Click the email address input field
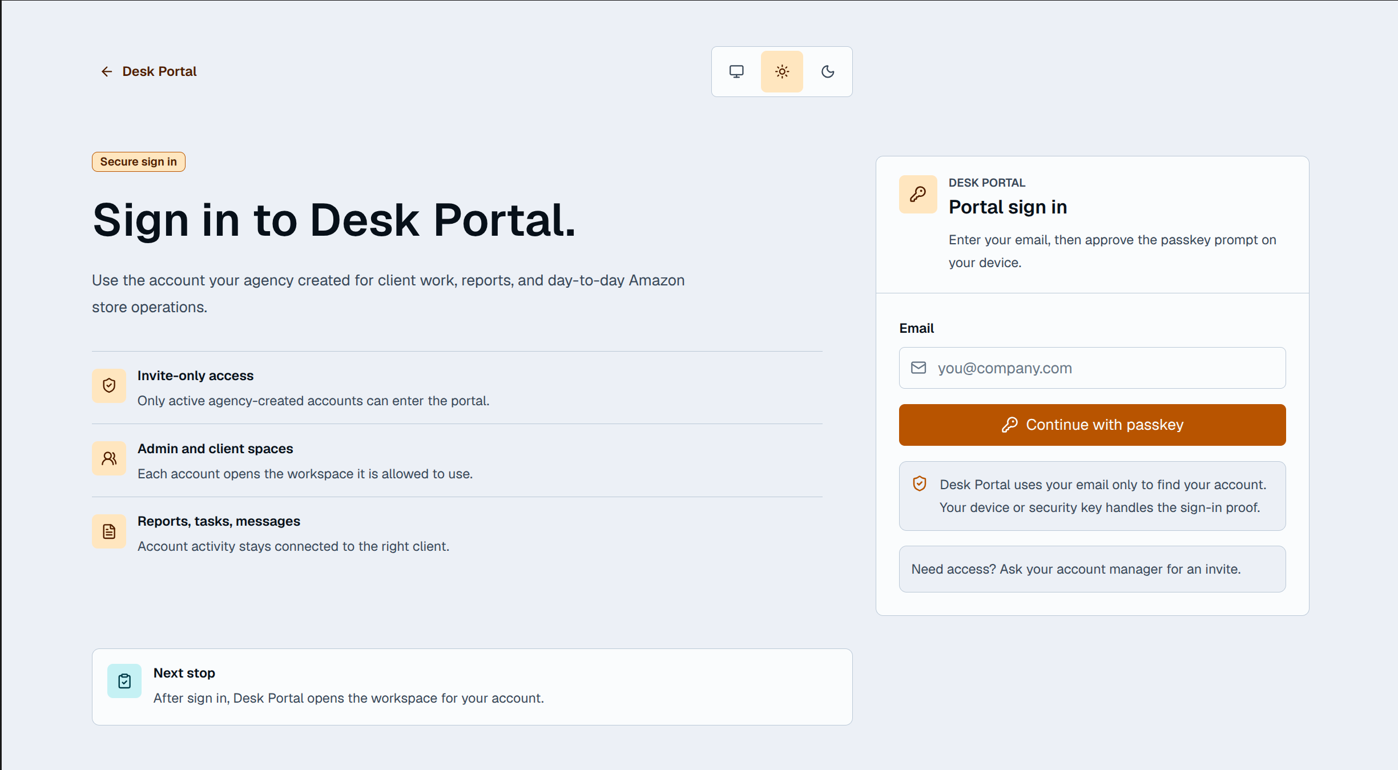 click(1092, 368)
